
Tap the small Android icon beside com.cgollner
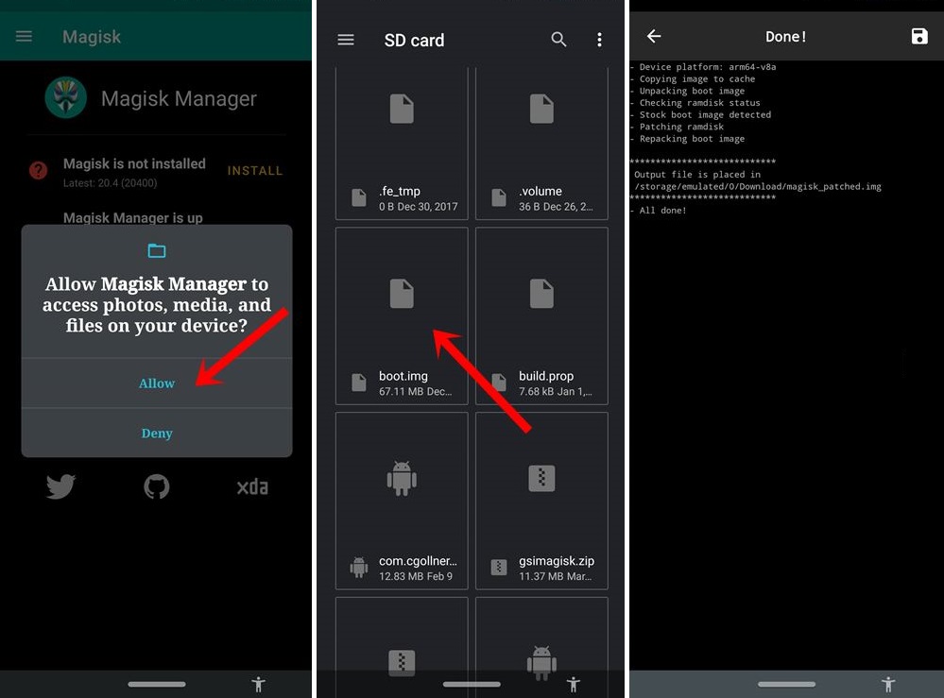tap(359, 568)
